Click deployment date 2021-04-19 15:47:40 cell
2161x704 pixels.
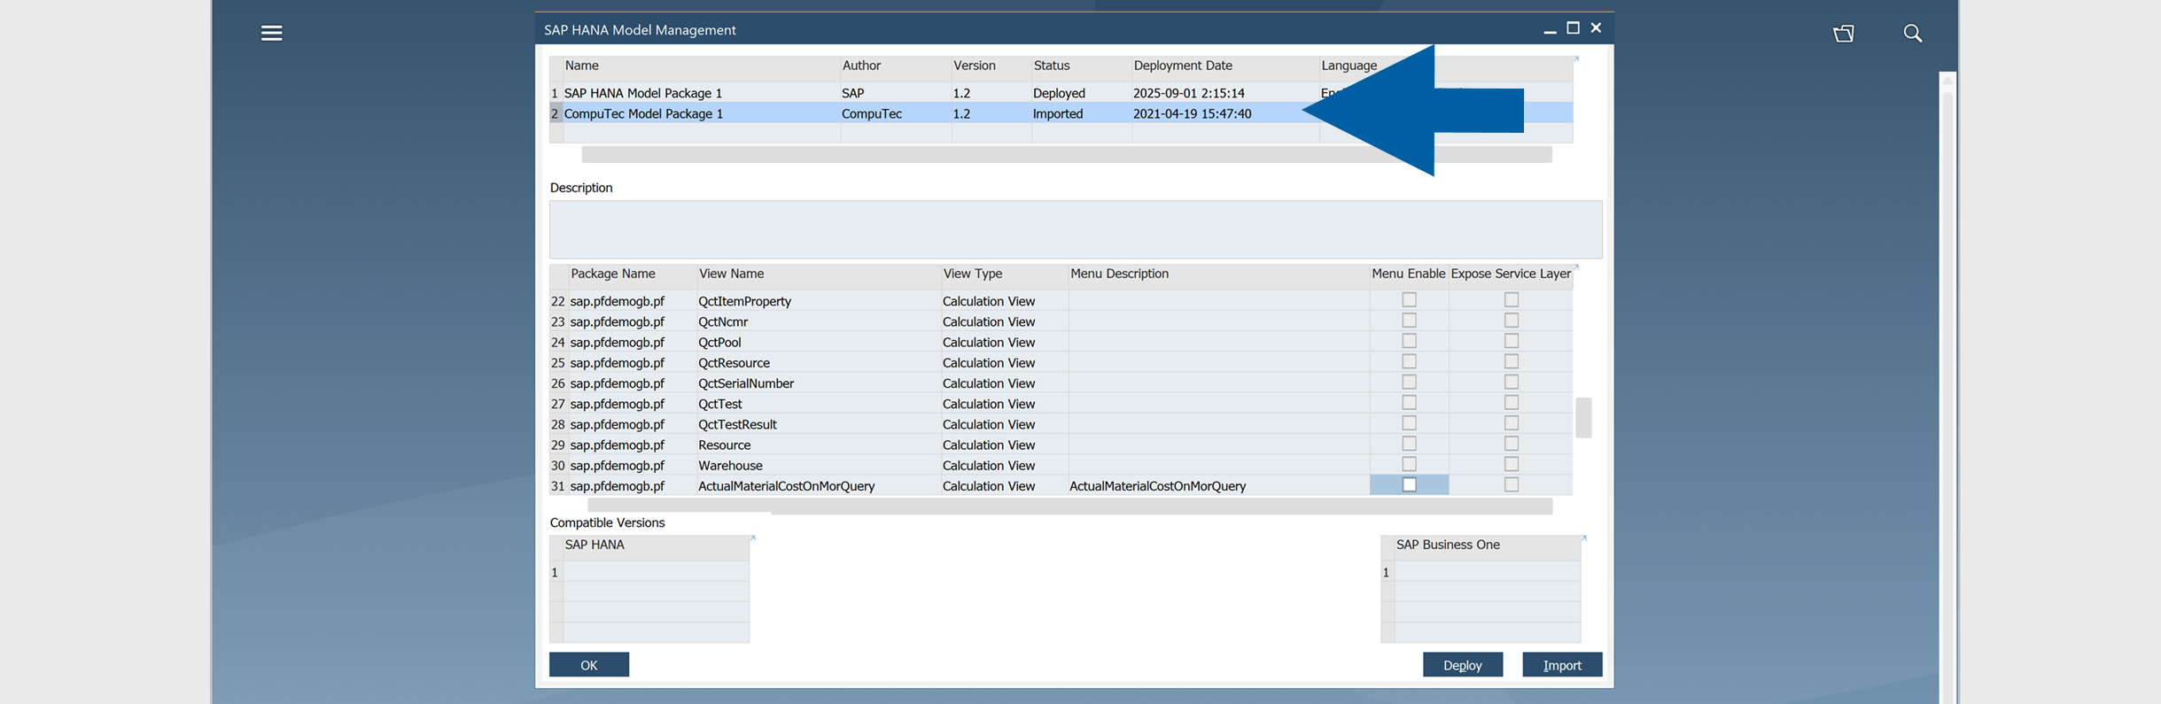[1225, 113]
